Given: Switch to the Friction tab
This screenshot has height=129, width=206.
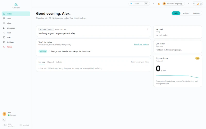Looking at the screenshot, I should point(196,13).
